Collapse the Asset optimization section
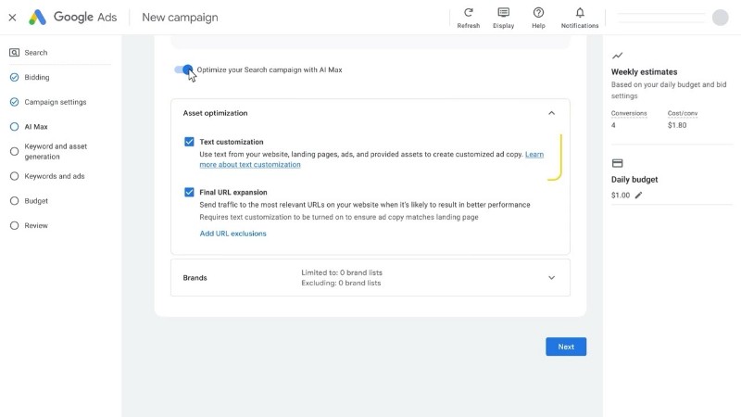The height and width of the screenshot is (417, 741). (x=551, y=113)
